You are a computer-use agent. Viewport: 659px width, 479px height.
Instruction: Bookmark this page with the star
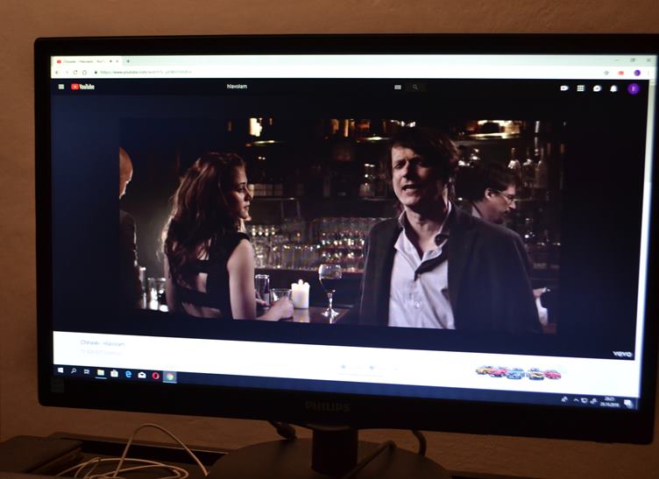[x=606, y=73]
